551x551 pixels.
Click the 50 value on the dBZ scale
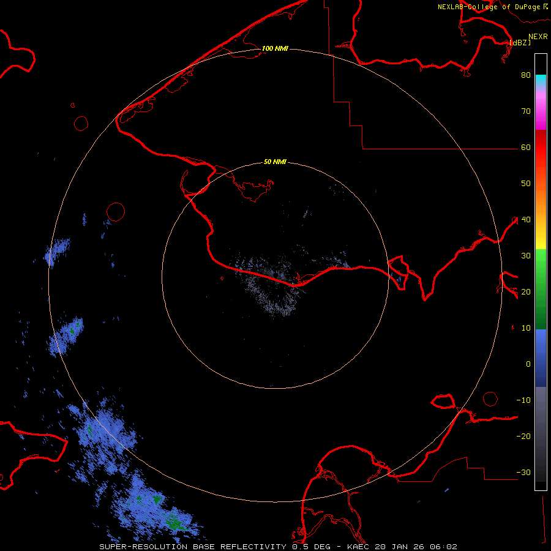coord(526,184)
